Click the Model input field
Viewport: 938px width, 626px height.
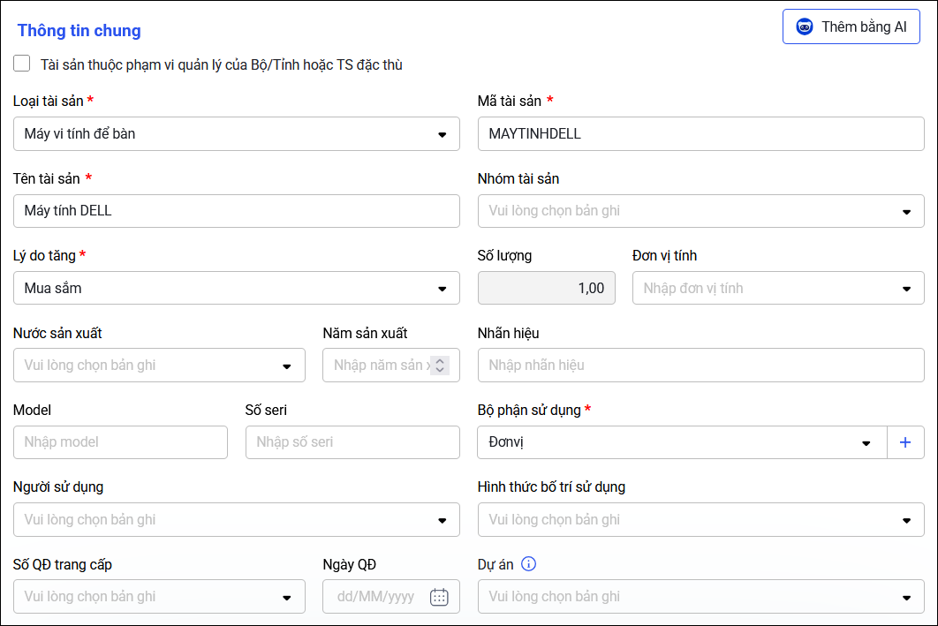click(120, 442)
